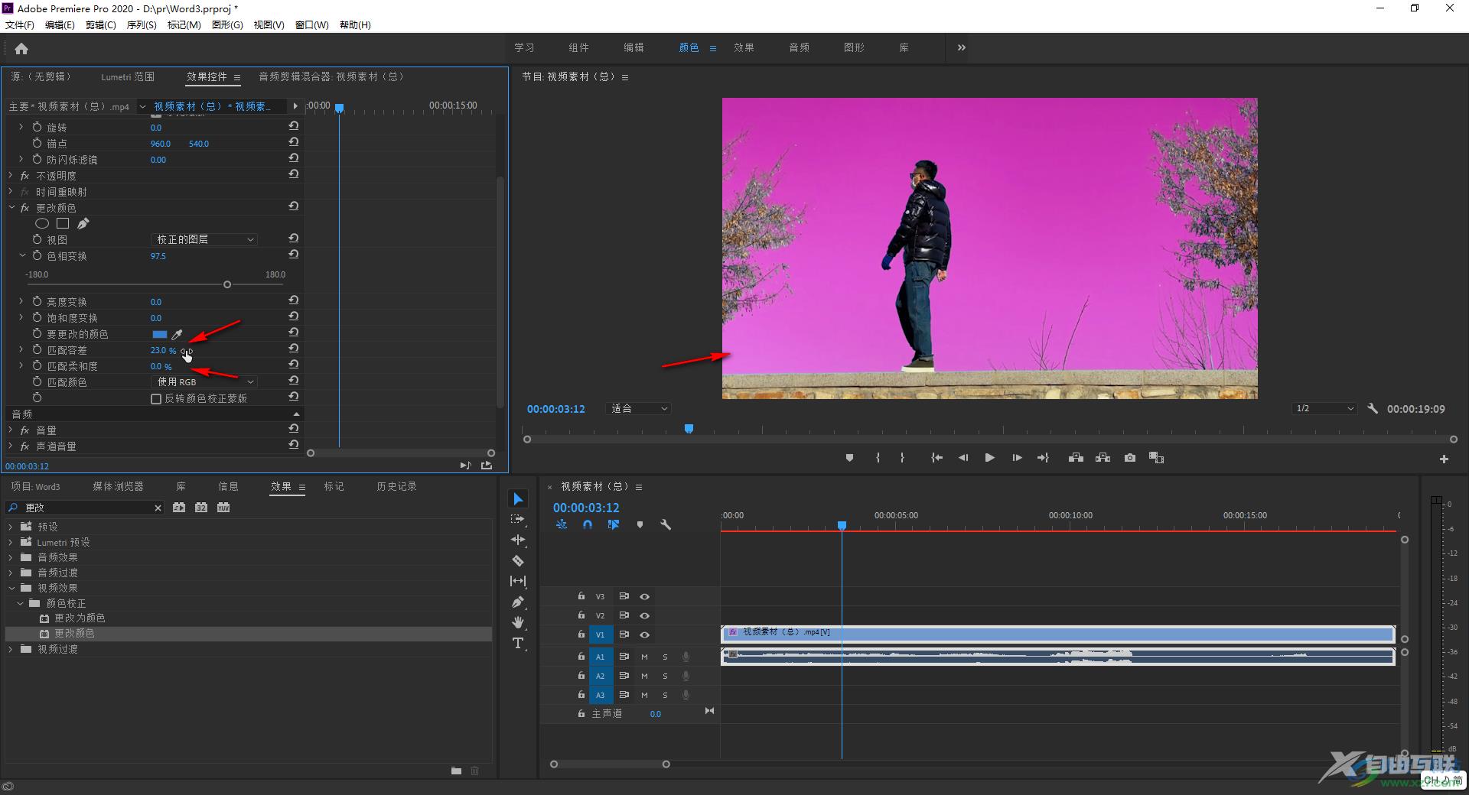
Task: Create an ellipse mask for 更改颜色
Action: click(x=42, y=223)
